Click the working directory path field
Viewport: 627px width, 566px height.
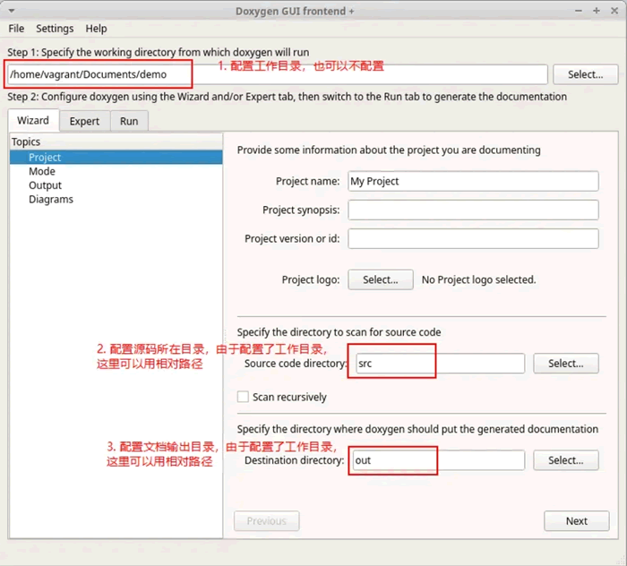point(277,74)
